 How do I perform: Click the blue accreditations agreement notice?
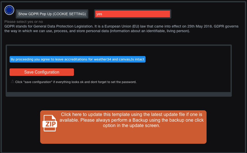click(x=78, y=59)
